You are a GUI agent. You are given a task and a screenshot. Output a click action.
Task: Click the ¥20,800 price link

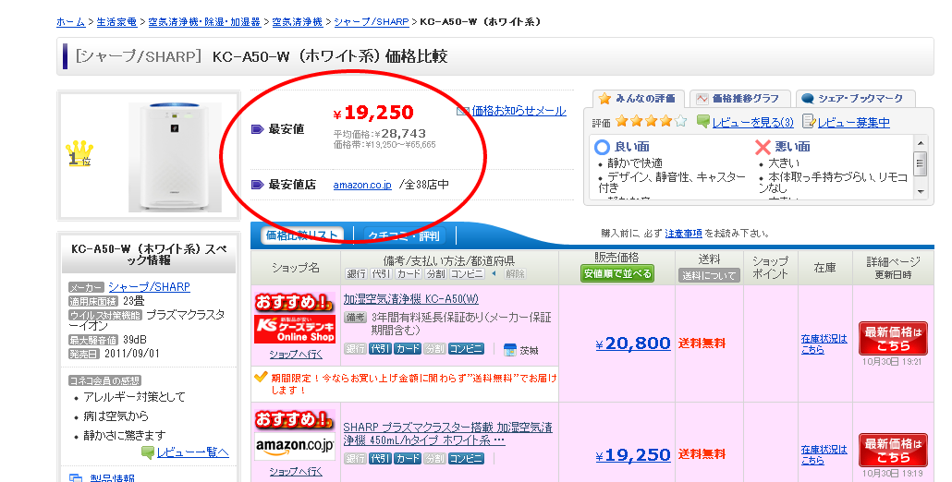pyautogui.click(x=632, y=343)
